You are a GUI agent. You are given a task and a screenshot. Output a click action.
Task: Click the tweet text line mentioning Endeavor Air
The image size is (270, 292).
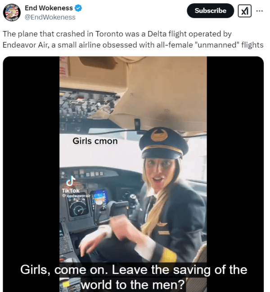(x=133, y=45)
